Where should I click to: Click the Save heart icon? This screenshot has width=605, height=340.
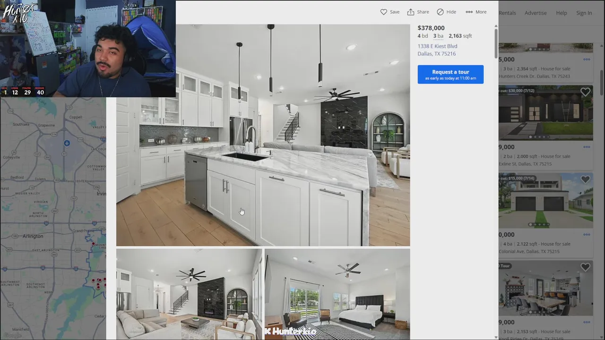[x=384, y=12]
